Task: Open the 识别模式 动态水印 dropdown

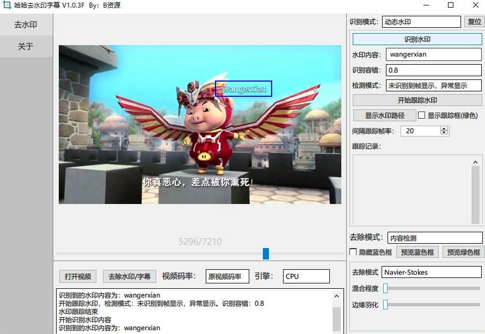Action: [x=421, y=22]
